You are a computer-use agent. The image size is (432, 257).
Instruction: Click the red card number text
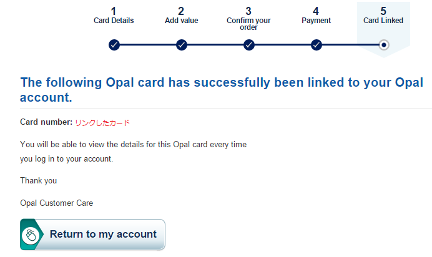102,123
